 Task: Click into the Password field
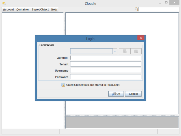[106, 77]
